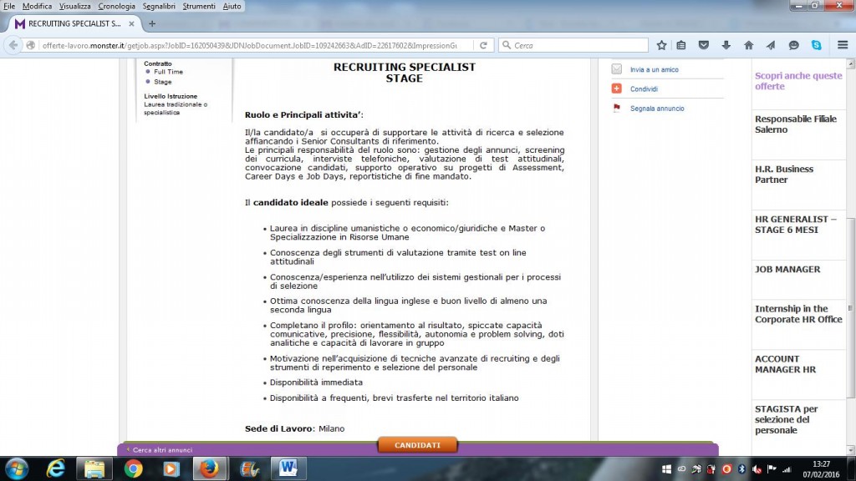Click the orange CANDIDATI button
Screen dimensions: 856x481
point(418,445)
